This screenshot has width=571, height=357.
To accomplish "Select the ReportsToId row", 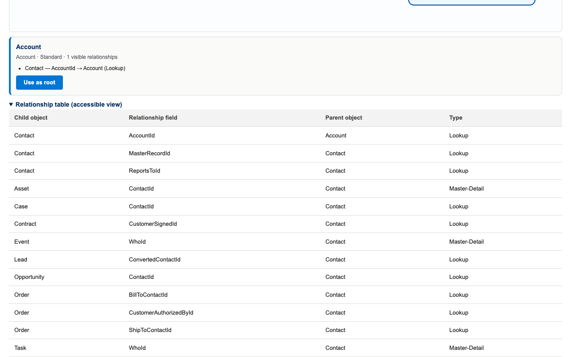I will tap(285, 171).
